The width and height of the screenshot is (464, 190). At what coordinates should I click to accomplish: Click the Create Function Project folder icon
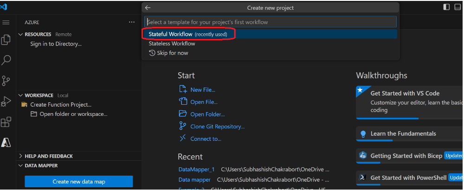24,105
